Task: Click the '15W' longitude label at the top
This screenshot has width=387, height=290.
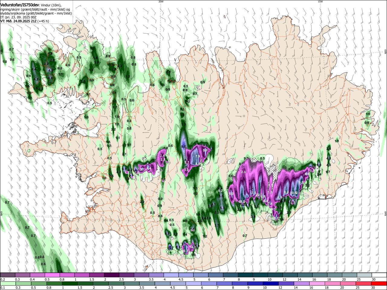Action: pyautogui.click(x=320, y=2)
